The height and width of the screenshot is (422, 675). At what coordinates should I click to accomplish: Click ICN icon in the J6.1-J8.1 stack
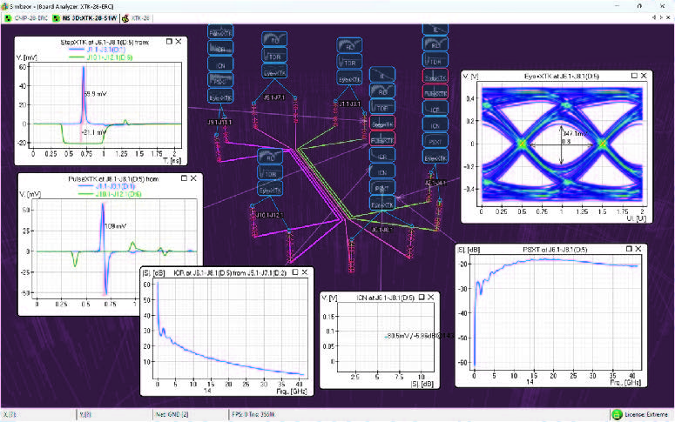(x=381, y=172)
